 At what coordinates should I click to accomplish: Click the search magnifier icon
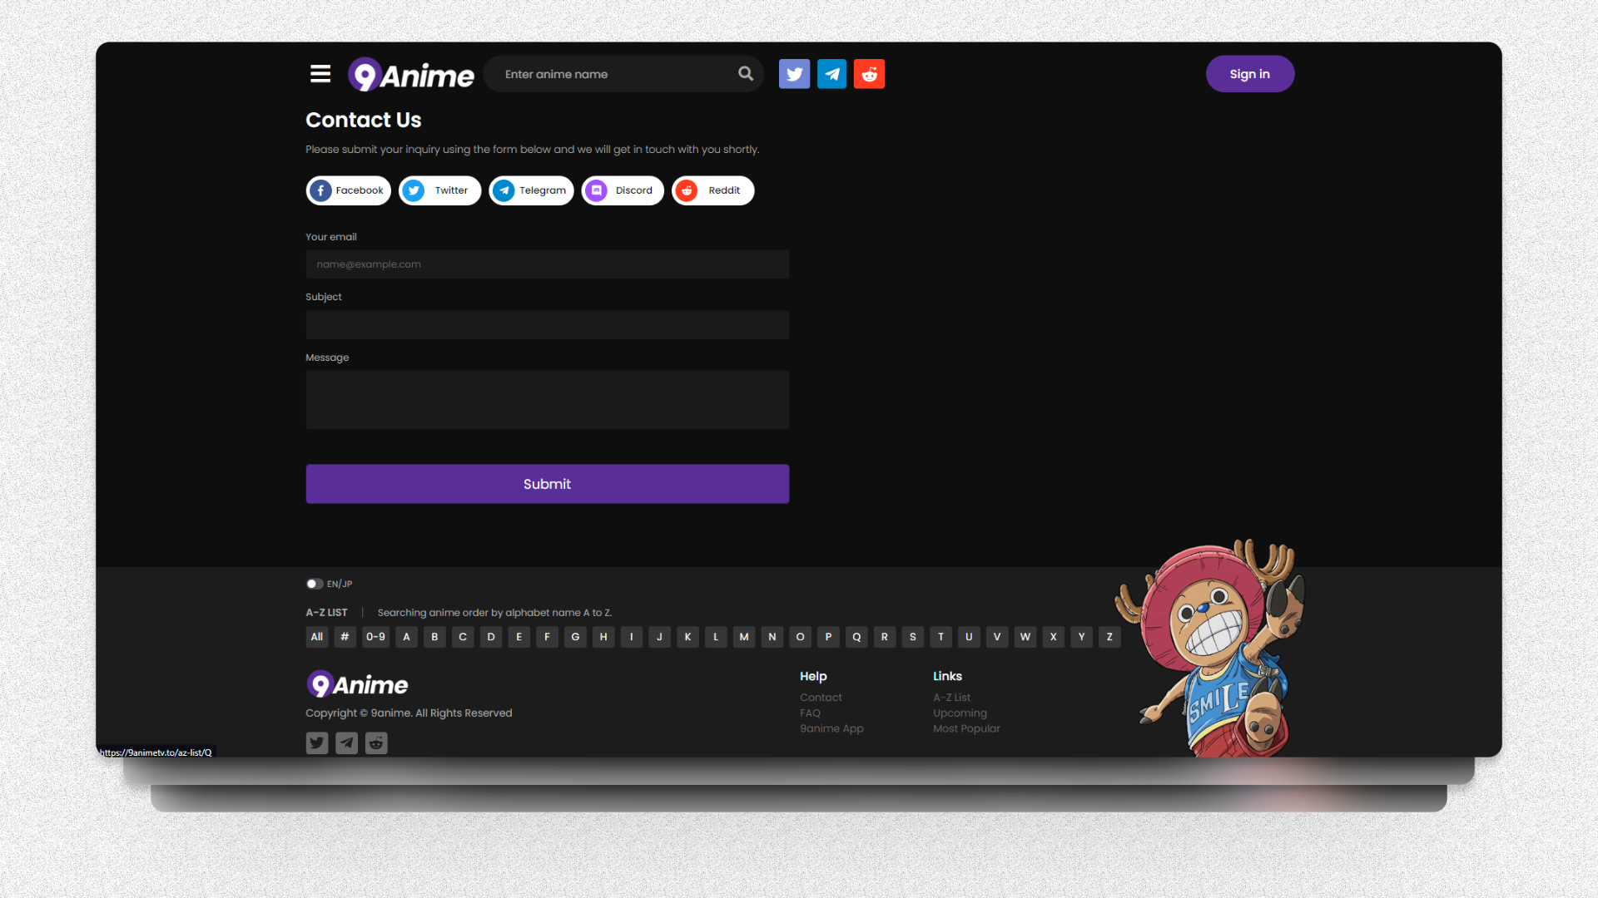[x=746, y=74]
